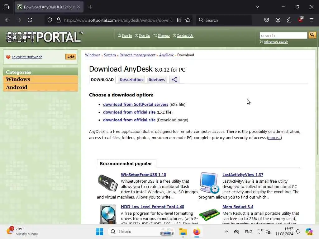Close the Download AnyDesk tab

(79, 7)
